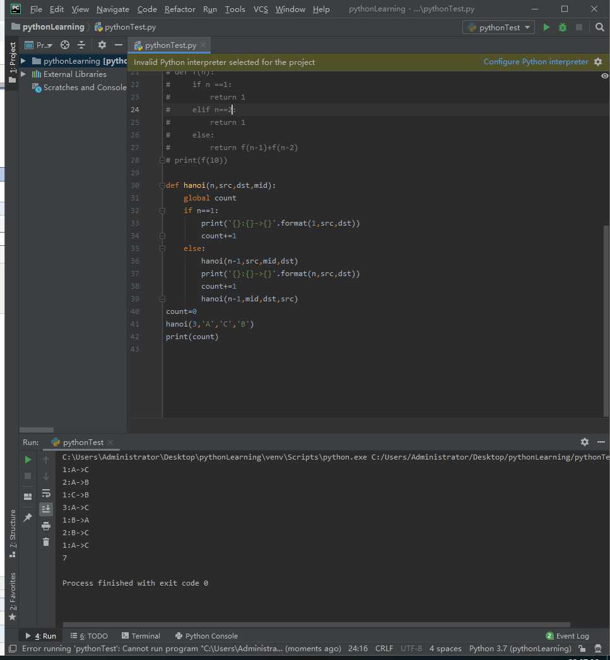The image size is (610, 660).
Task: Open the Refactor menu
Action: pyautogui.click(x=179, y=9)
